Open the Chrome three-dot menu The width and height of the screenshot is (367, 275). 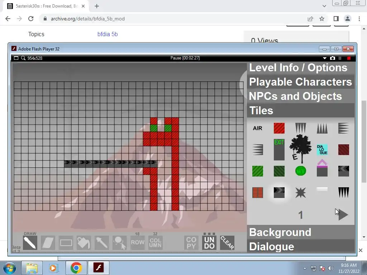click(x=359, y=19)
